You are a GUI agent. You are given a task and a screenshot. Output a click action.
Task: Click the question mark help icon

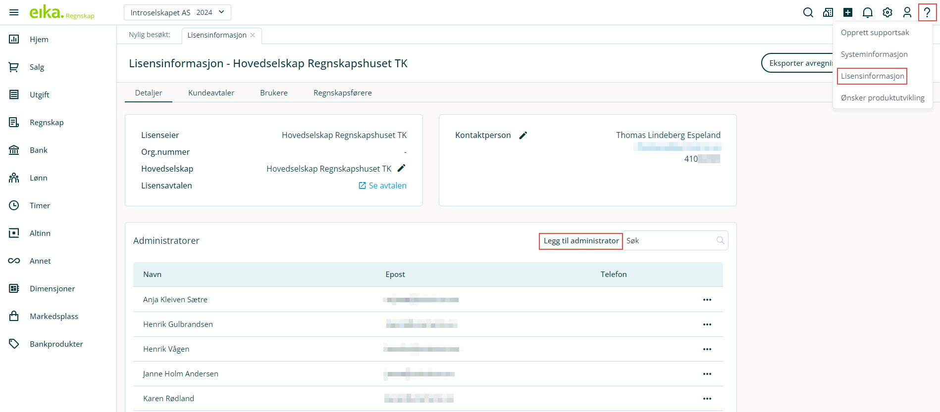click(927, 12)
